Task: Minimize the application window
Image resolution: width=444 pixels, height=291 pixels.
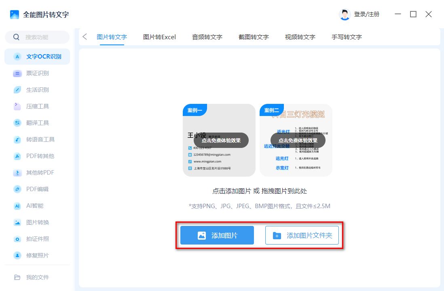Action: pos(398,14)
